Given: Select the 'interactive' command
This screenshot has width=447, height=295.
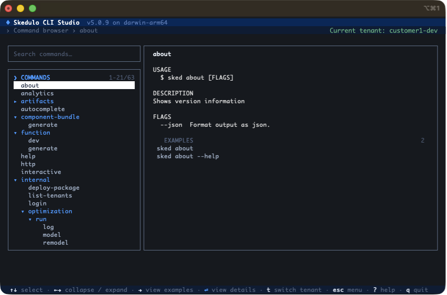Looking at the screenshot, I should point(41,172).
